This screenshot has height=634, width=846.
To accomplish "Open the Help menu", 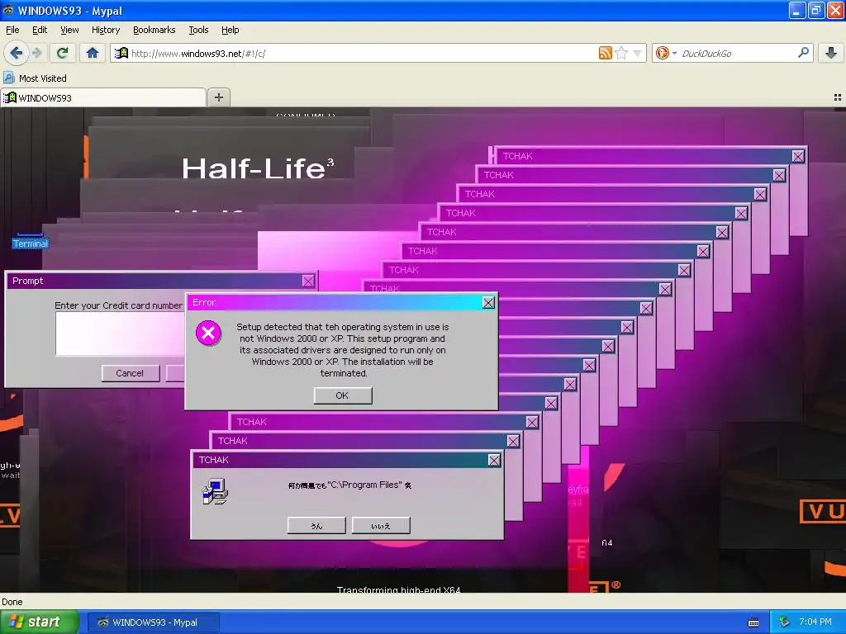I will (230, 30).
